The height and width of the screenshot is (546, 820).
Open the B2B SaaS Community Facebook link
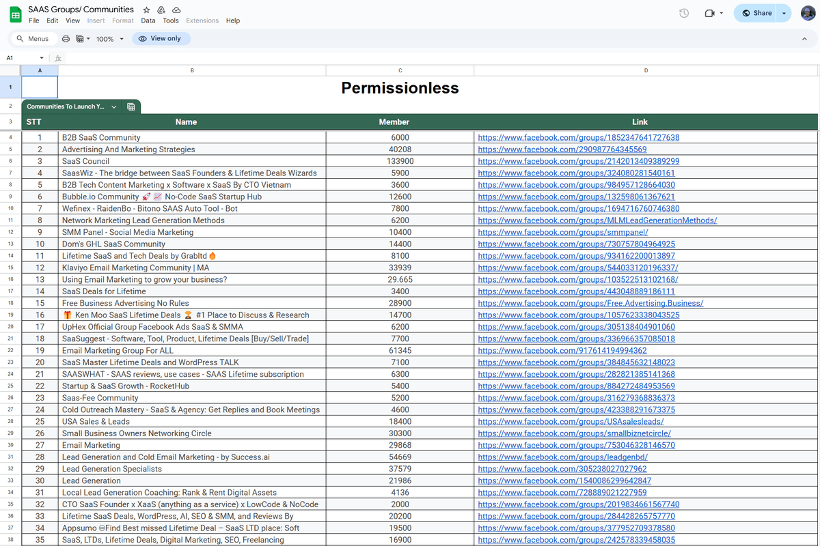[579, 138]
